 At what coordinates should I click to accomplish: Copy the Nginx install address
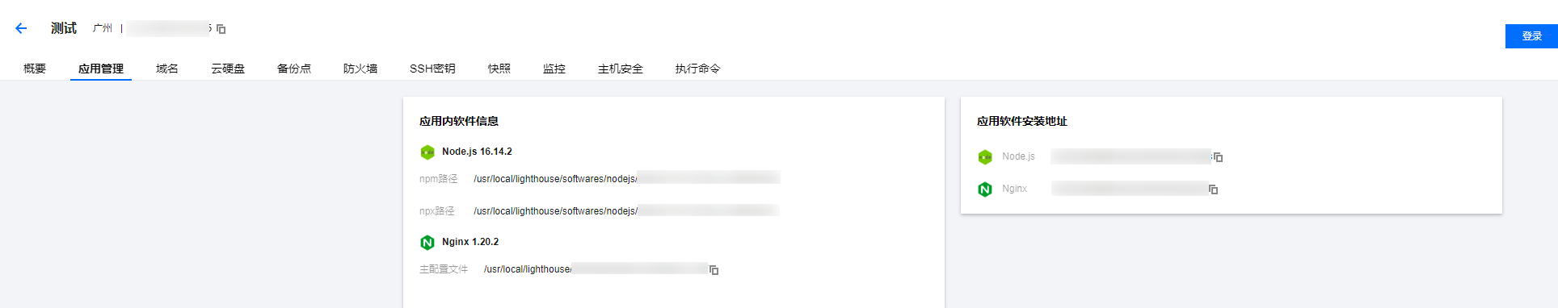click(x=1214, y=189)
